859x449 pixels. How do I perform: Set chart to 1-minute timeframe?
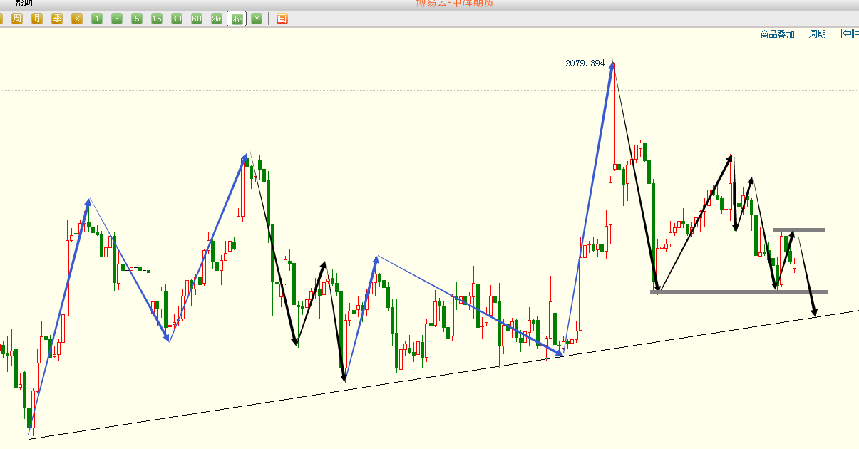coord(97,19)
